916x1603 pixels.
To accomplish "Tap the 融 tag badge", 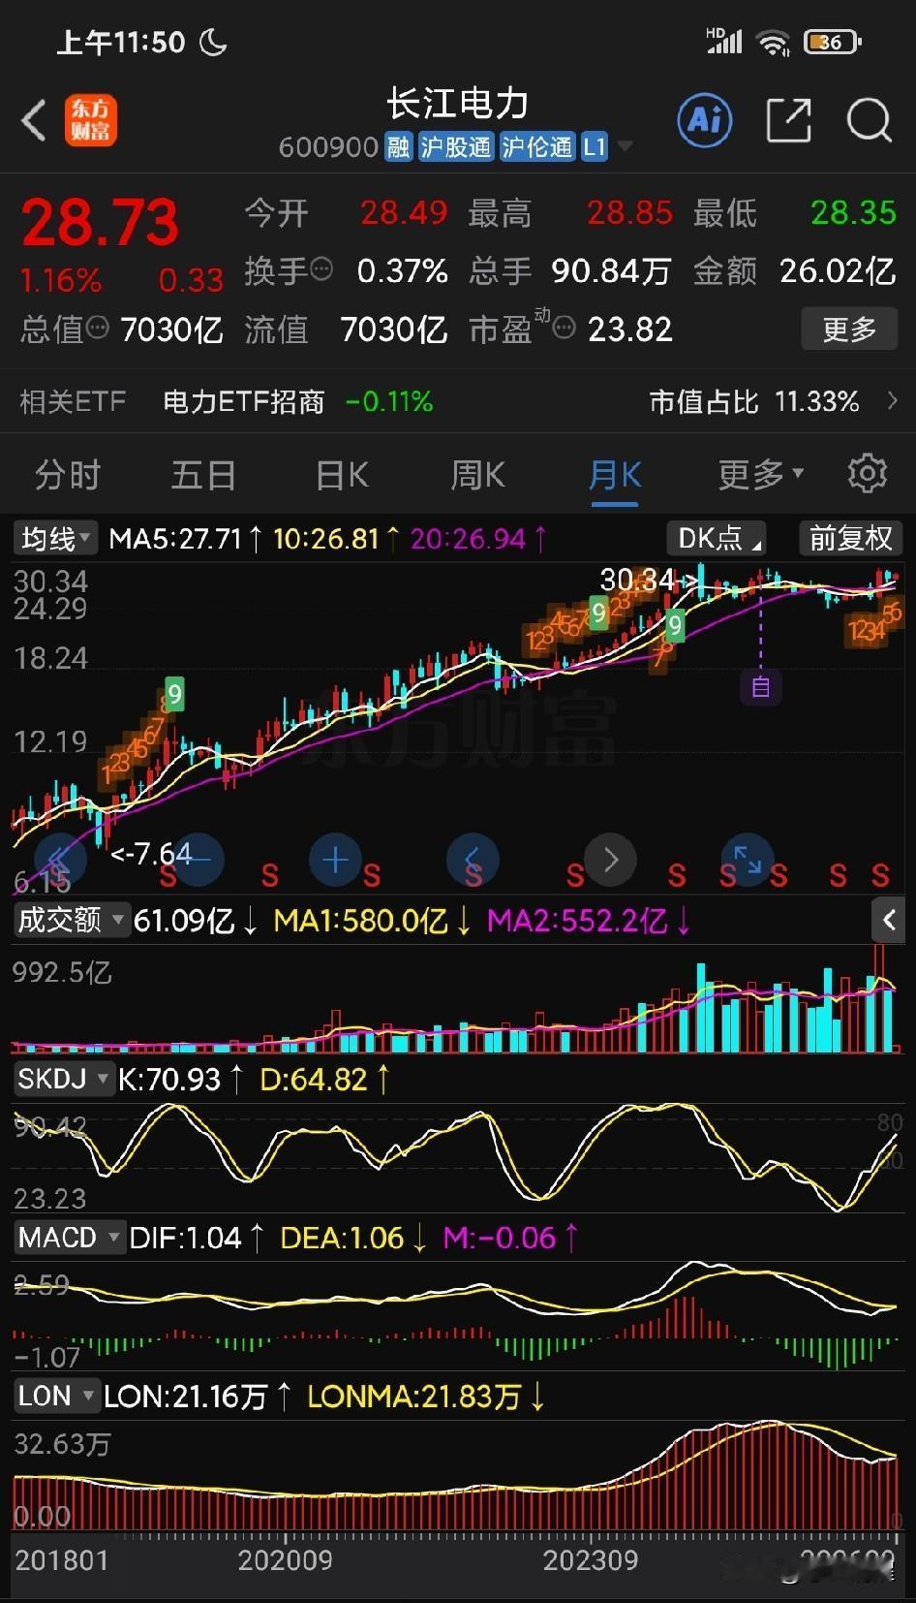I will click(398, 147).
